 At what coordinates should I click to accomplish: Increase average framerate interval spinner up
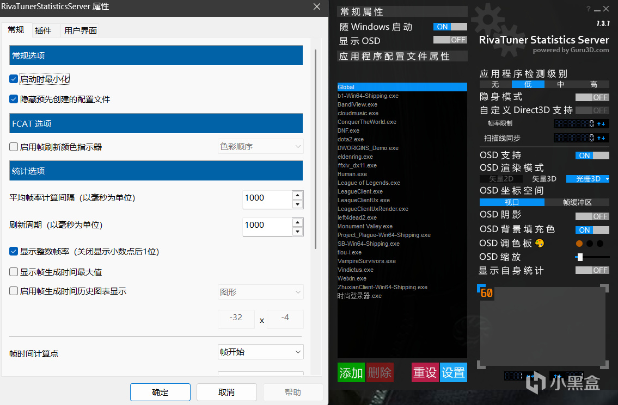tap(298, 195)
